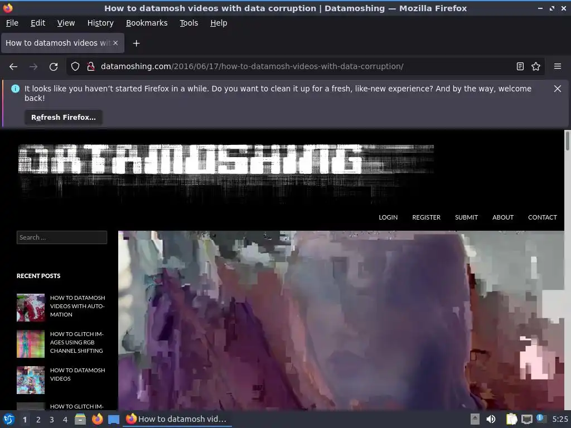Open the Bookmarks menu
The width and height of the screenshot is (571, 428).
point(147,23)
